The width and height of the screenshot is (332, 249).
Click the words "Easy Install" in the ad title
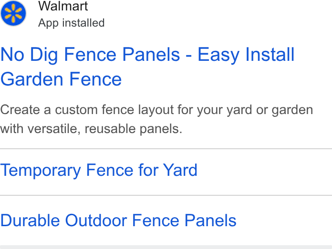[246, 55]
